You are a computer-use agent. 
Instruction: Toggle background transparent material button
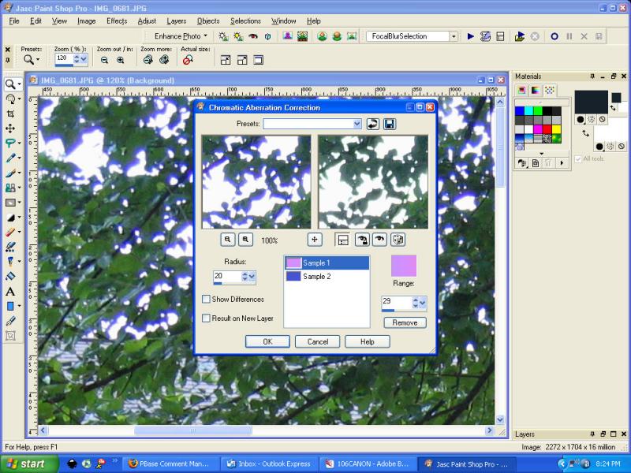(x=622, y=147)
